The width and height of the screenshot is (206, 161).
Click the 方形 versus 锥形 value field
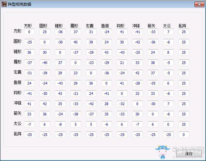(x=60, y=32)
